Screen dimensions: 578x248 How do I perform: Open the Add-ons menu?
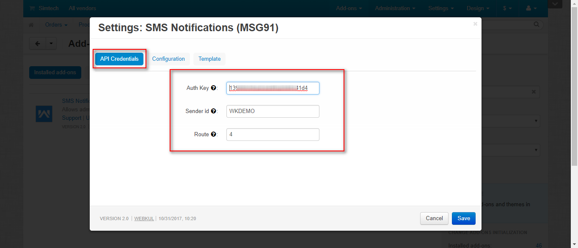(x=349, y=8)
